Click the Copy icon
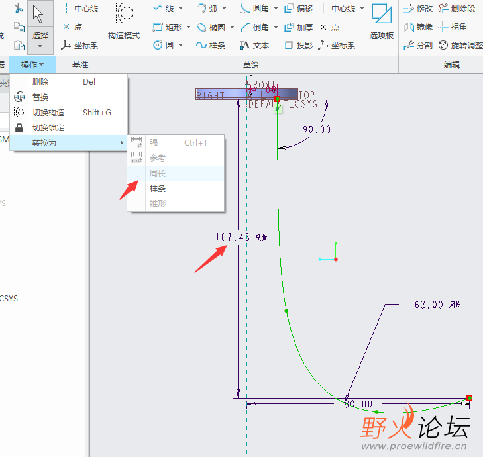This screenshot has width=483, height=457. point(19,27)
